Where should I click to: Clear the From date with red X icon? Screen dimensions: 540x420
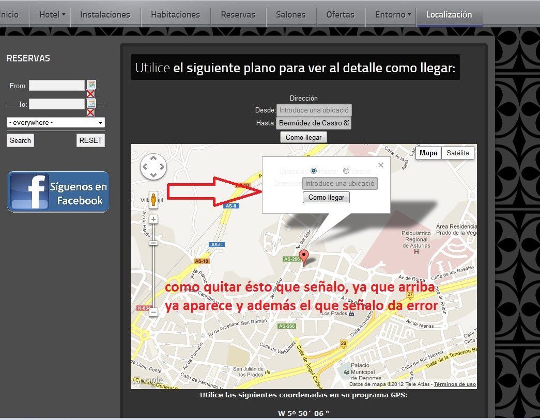tap(90, 94)
